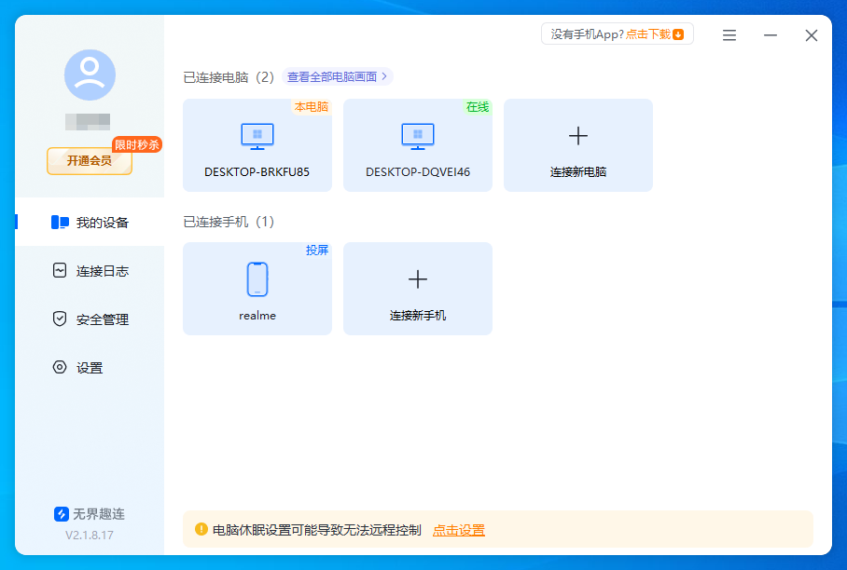
Task: Switch to the 连接日志 section
Action: [x=90, y=270]
